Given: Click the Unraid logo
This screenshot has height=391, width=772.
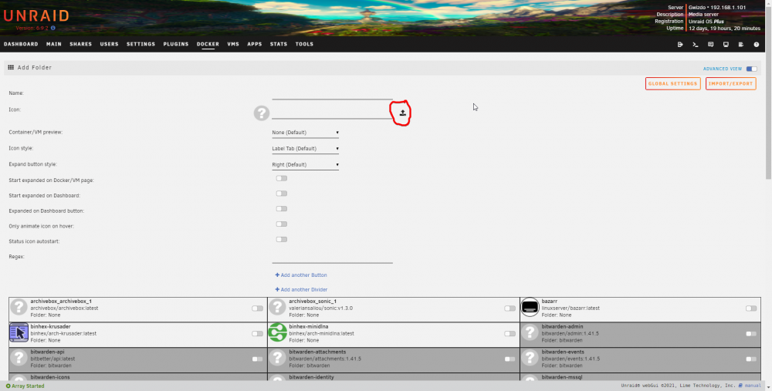Looking at the screenshot, I should 36,15.
